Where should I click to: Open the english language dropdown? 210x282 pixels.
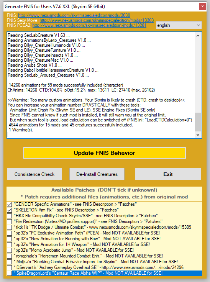click(179, 25)
